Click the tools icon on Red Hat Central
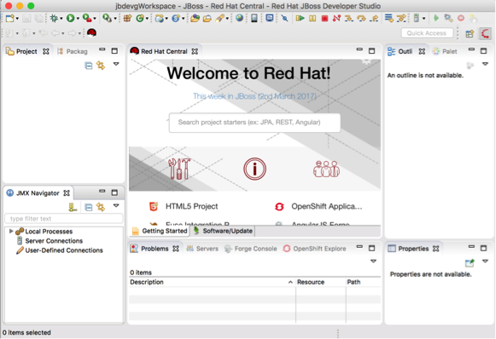This screenshot has height=339, width=496. pyautogui.click(x=179, y=169)
